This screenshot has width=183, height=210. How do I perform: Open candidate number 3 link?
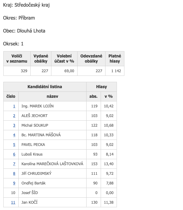[14, 125]
